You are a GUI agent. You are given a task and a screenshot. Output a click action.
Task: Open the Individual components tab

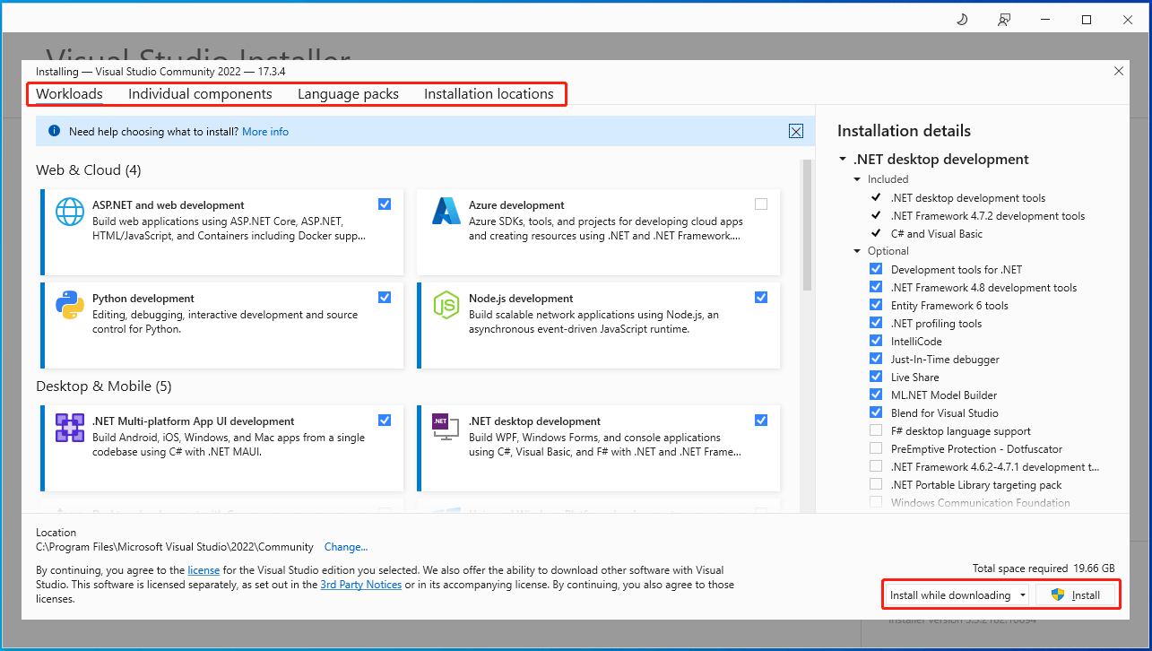click(x=200, y=93)
